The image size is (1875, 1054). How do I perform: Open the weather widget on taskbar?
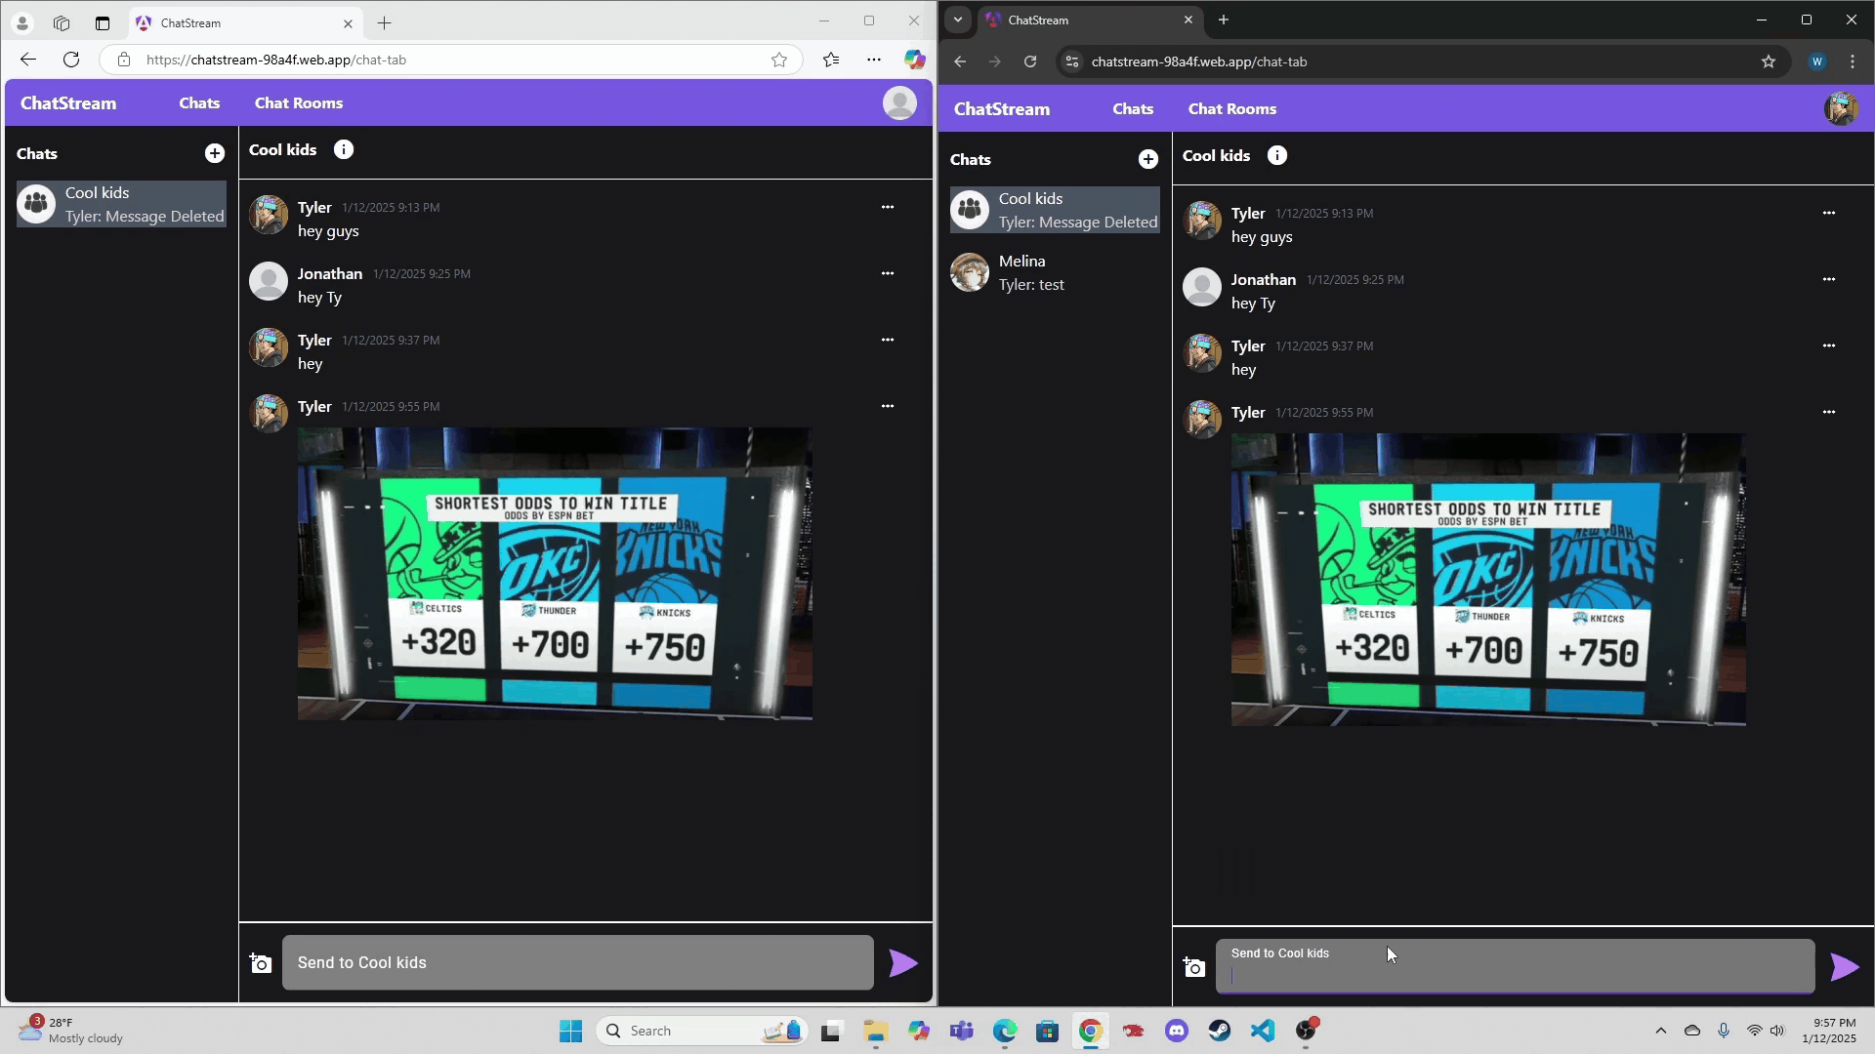click(x=72, y=1031)
